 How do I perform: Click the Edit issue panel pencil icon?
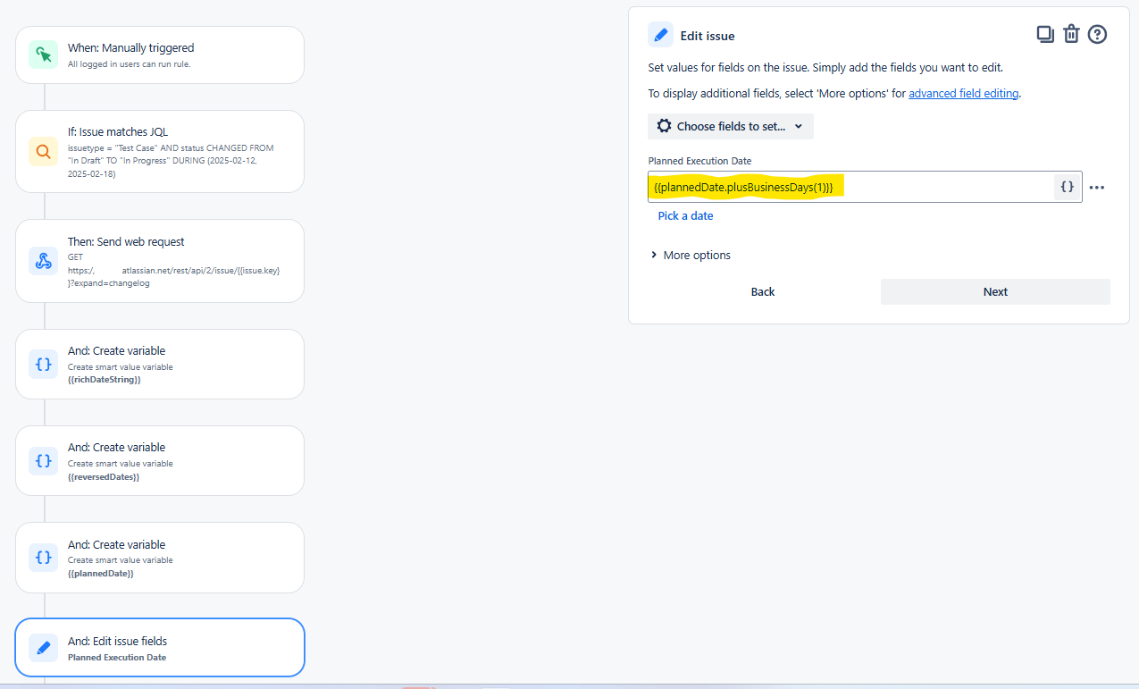660,35
